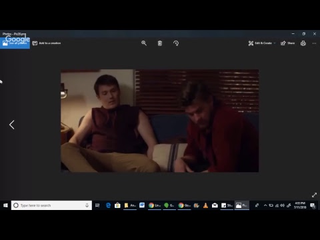Click the network tray icon
This screenshot has height=240, width=320.
point(277,205)
